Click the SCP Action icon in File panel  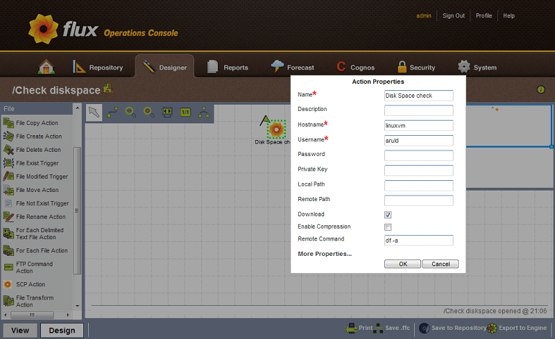point(8,284)
